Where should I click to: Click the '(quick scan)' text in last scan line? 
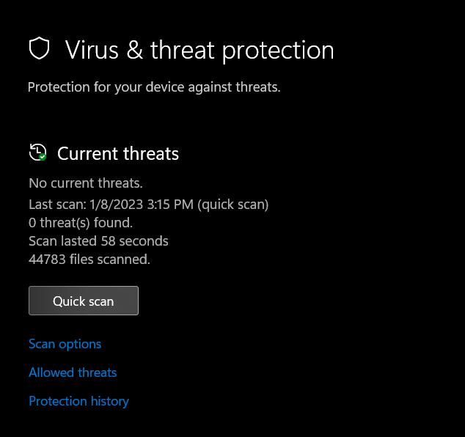[x=233, y=205]
